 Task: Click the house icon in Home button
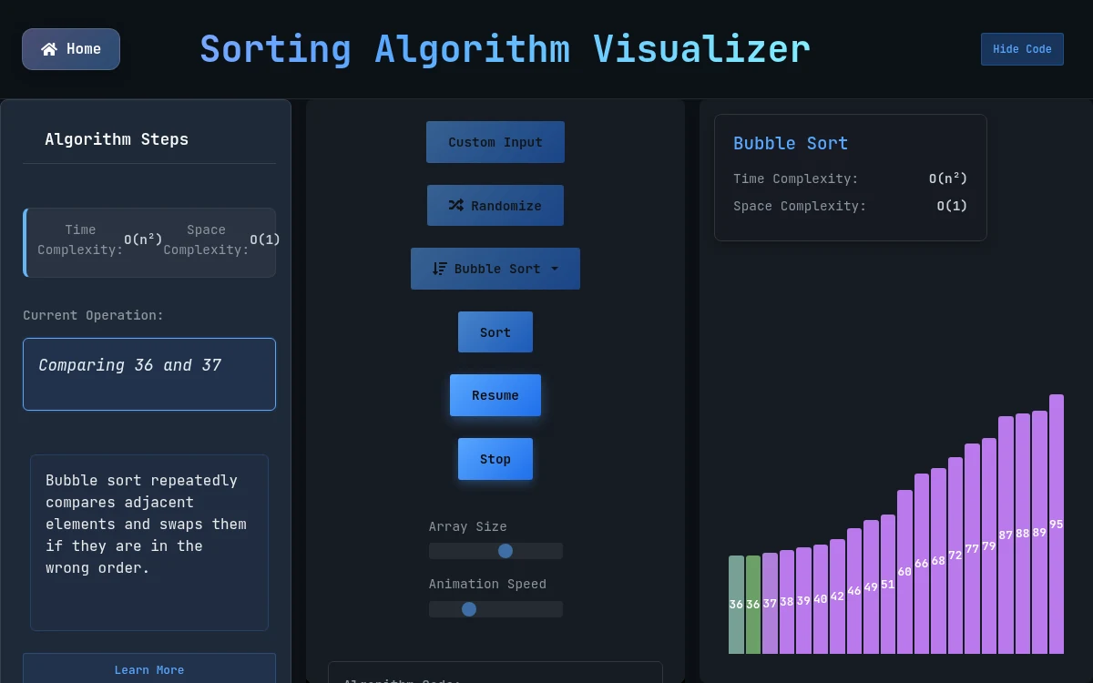49,49
